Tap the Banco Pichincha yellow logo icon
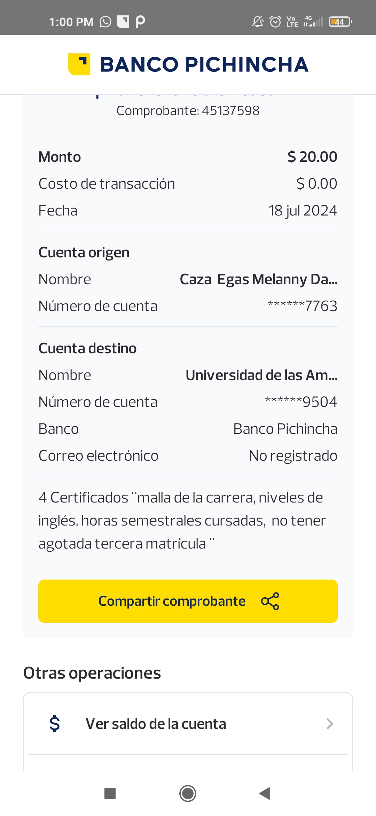Viewport: 376px width, 816px height. [79, 64]
